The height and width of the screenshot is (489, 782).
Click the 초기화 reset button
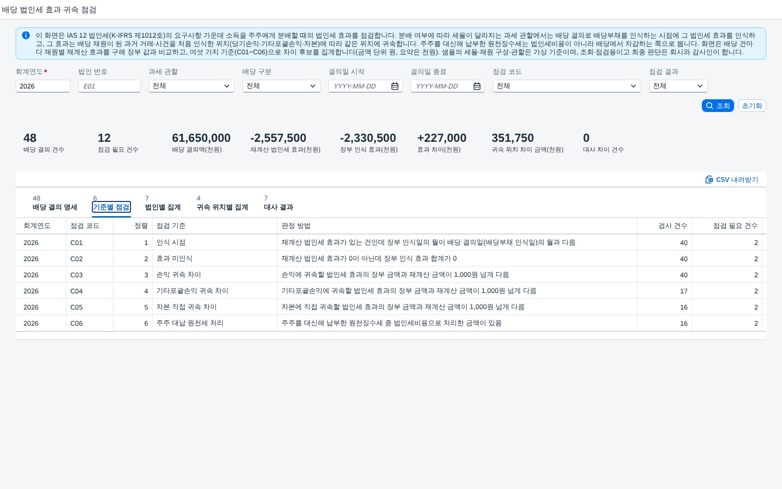[x=752, y=106]
